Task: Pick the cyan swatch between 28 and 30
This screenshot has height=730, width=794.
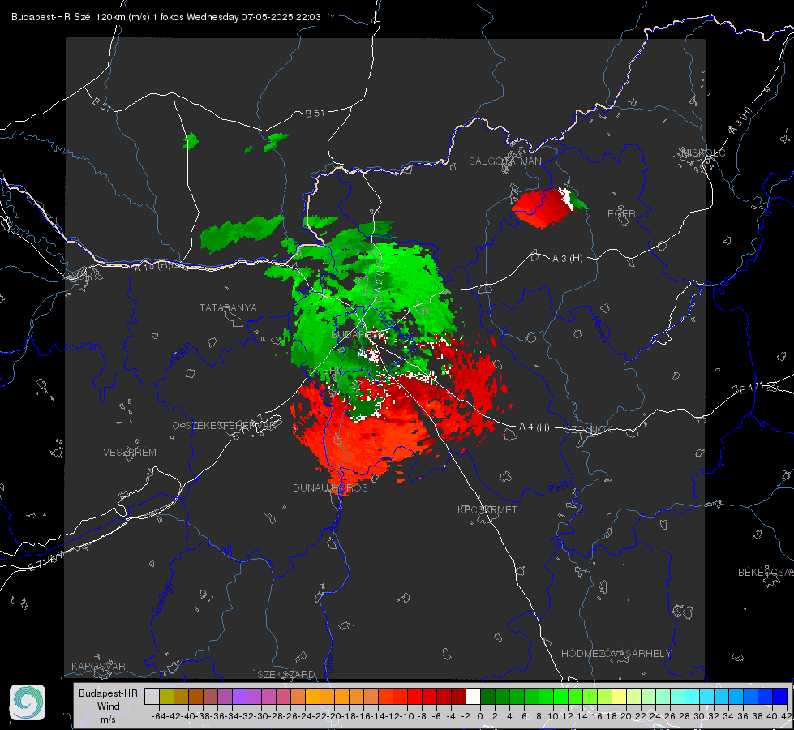Action: pos(693,696)
